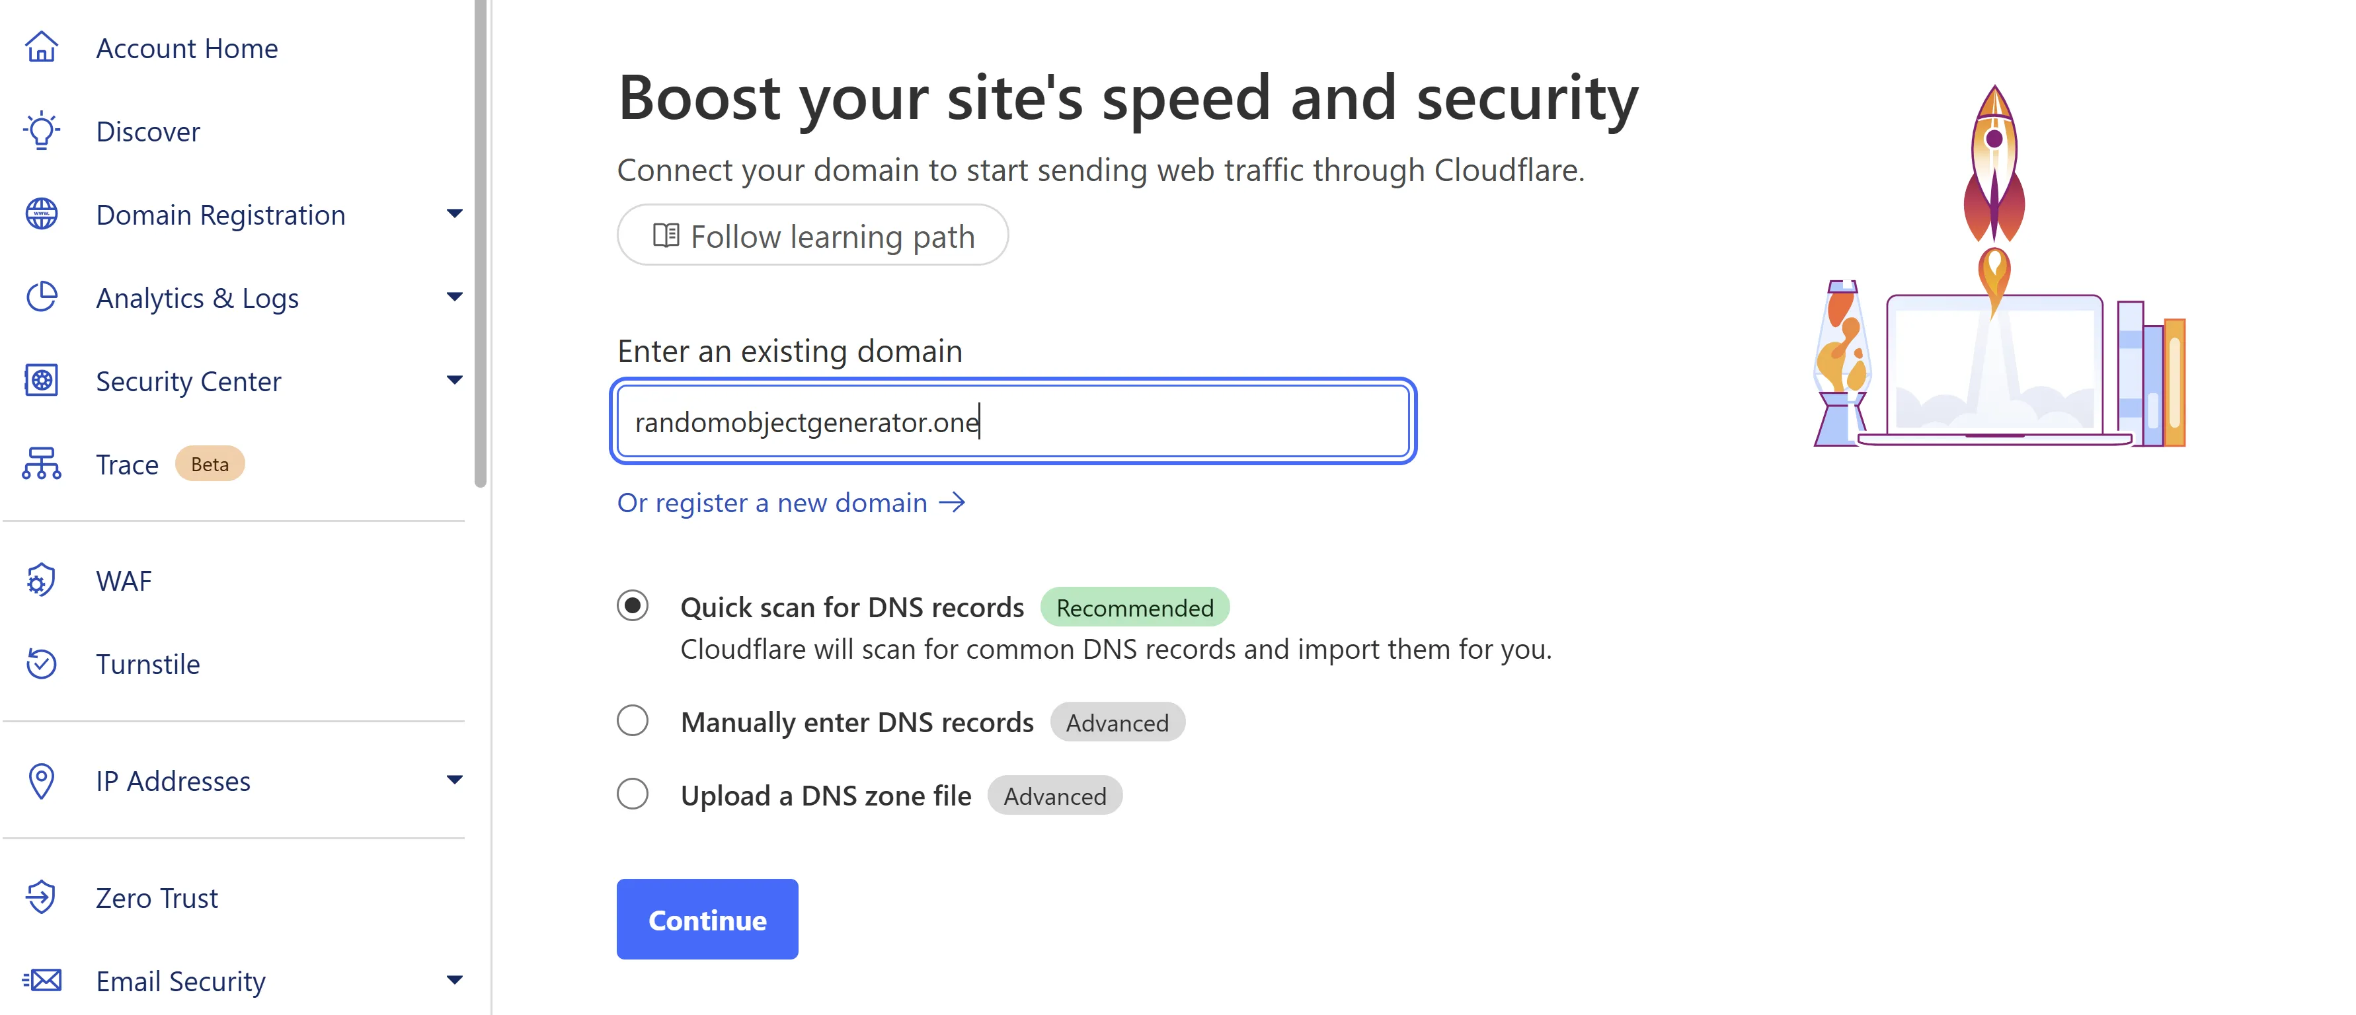Image resolution: width=2356 pixels, height=1015 pixels.
Task: Open the Zero Trust sidebar item
Action: click(157, 898)
